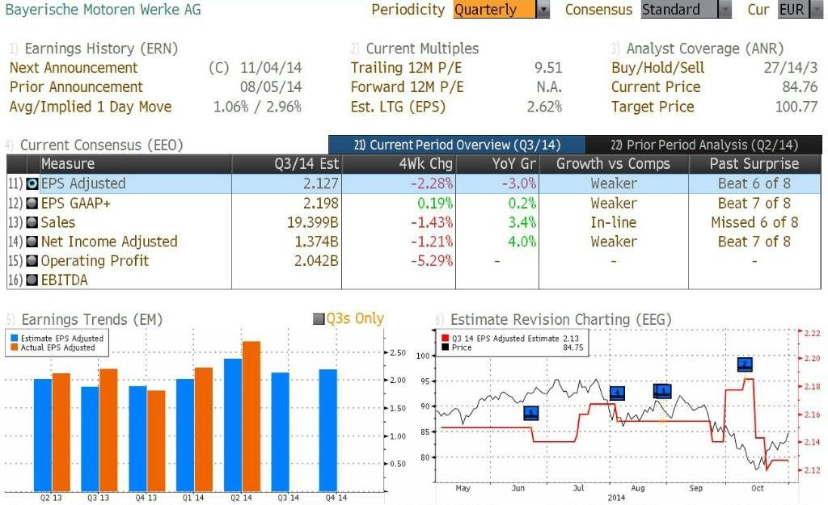Click the Q2 14 actual EPS orange bar

pyautogui.click(x=252, y=416)
